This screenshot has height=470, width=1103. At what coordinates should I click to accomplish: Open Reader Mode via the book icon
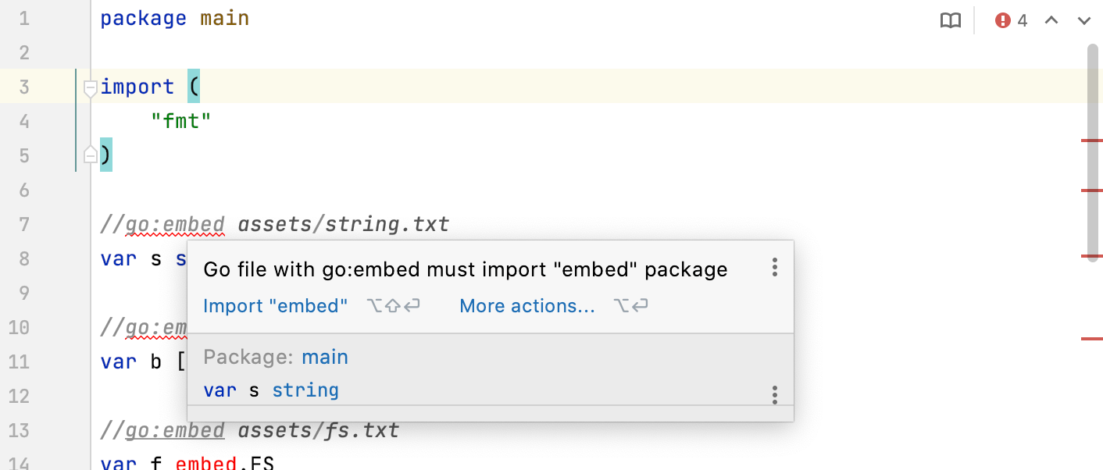click(x=951, y=20)
